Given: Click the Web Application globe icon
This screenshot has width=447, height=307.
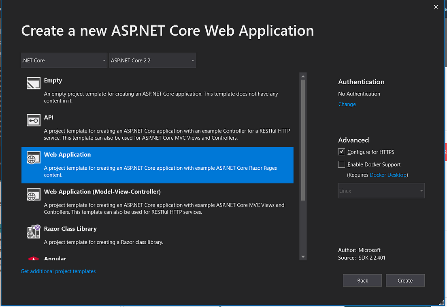Looking at the screenshot, I should pos(33,157).
